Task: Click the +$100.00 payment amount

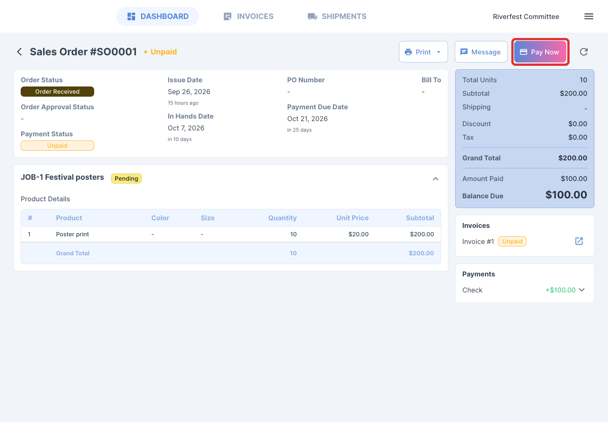Action: click(x=560, y=290)
